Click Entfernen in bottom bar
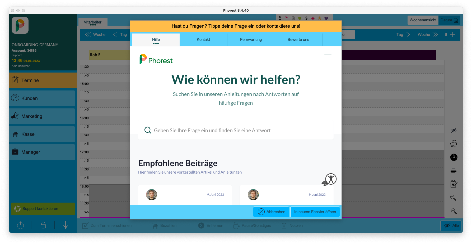 pos(211,226)
